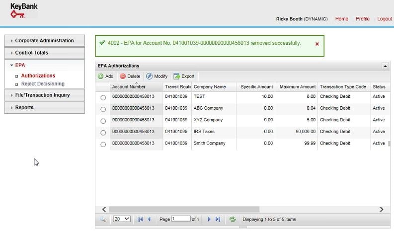The height and width of the screenshot is (231, 394).
Task: Sort by Transaction Type Code column
Action: (344, 87)
